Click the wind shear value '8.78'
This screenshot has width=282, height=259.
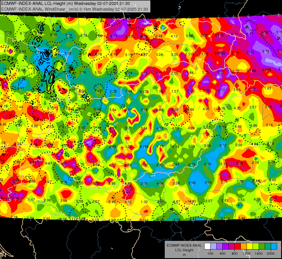pyautogui.click(x=84, y=36)
